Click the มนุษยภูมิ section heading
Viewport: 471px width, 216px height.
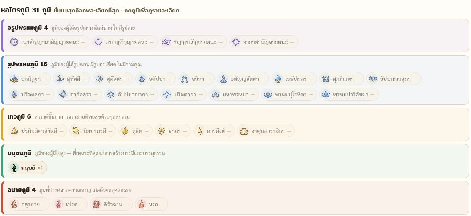click(19, 153)
